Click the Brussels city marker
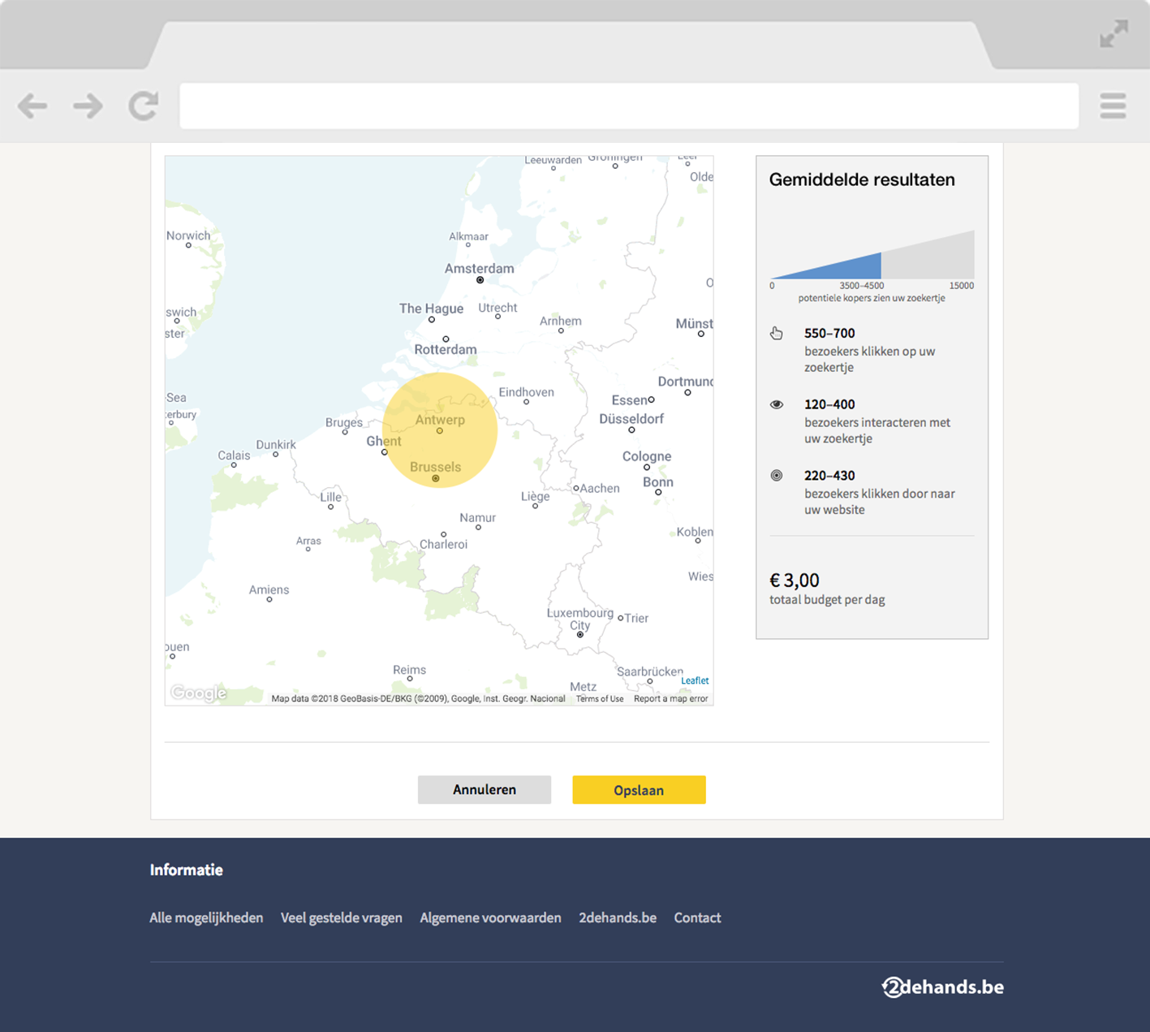Image resolution: width=1150 pixels, height=1032 pixels. (x=436, y=479)
